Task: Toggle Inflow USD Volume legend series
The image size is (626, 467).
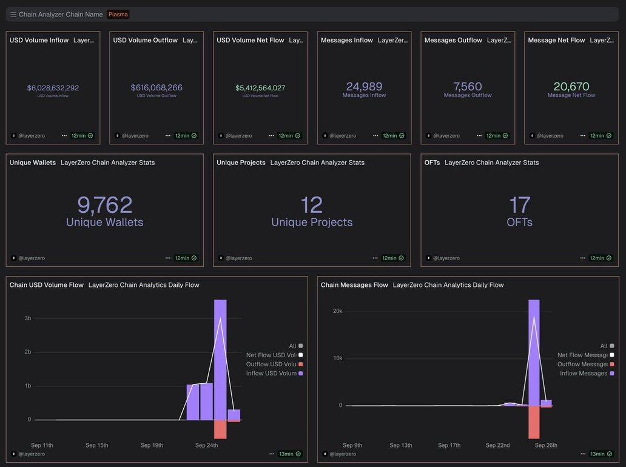Action: pyautogui.click(x=275, y=374)
